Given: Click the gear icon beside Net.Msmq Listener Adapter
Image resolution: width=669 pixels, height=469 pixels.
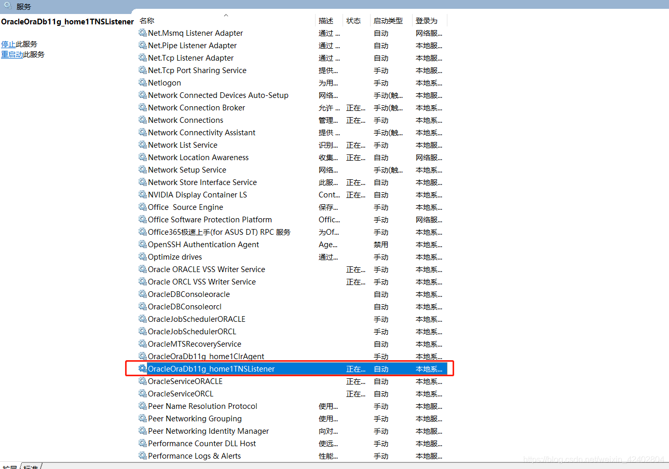Looking at the screenshot, I should [143, 33].
